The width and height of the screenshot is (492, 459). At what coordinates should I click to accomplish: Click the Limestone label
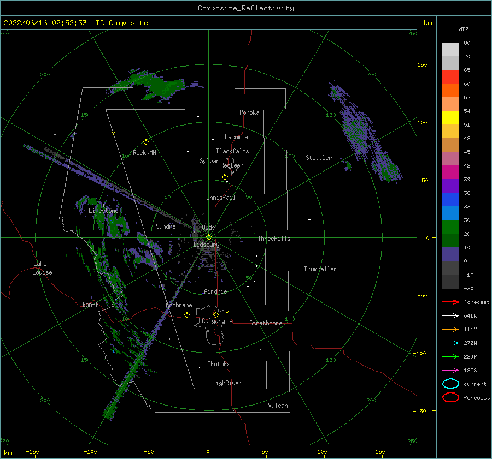click(x=103, y=211)
